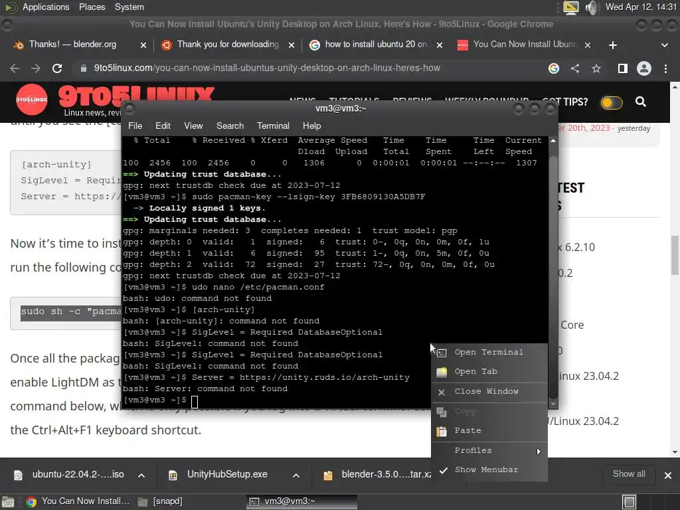Click the Open Tab icon in context menu
The height and width of the screenshot is (510, 680).
point(442,372)
